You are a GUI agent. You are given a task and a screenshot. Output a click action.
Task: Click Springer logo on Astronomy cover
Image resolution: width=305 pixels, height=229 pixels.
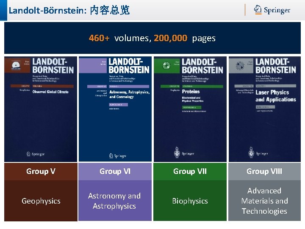[x=117, y=156]
